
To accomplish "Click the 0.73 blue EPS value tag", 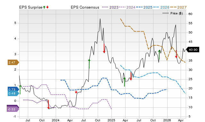I will coord(13,89).
